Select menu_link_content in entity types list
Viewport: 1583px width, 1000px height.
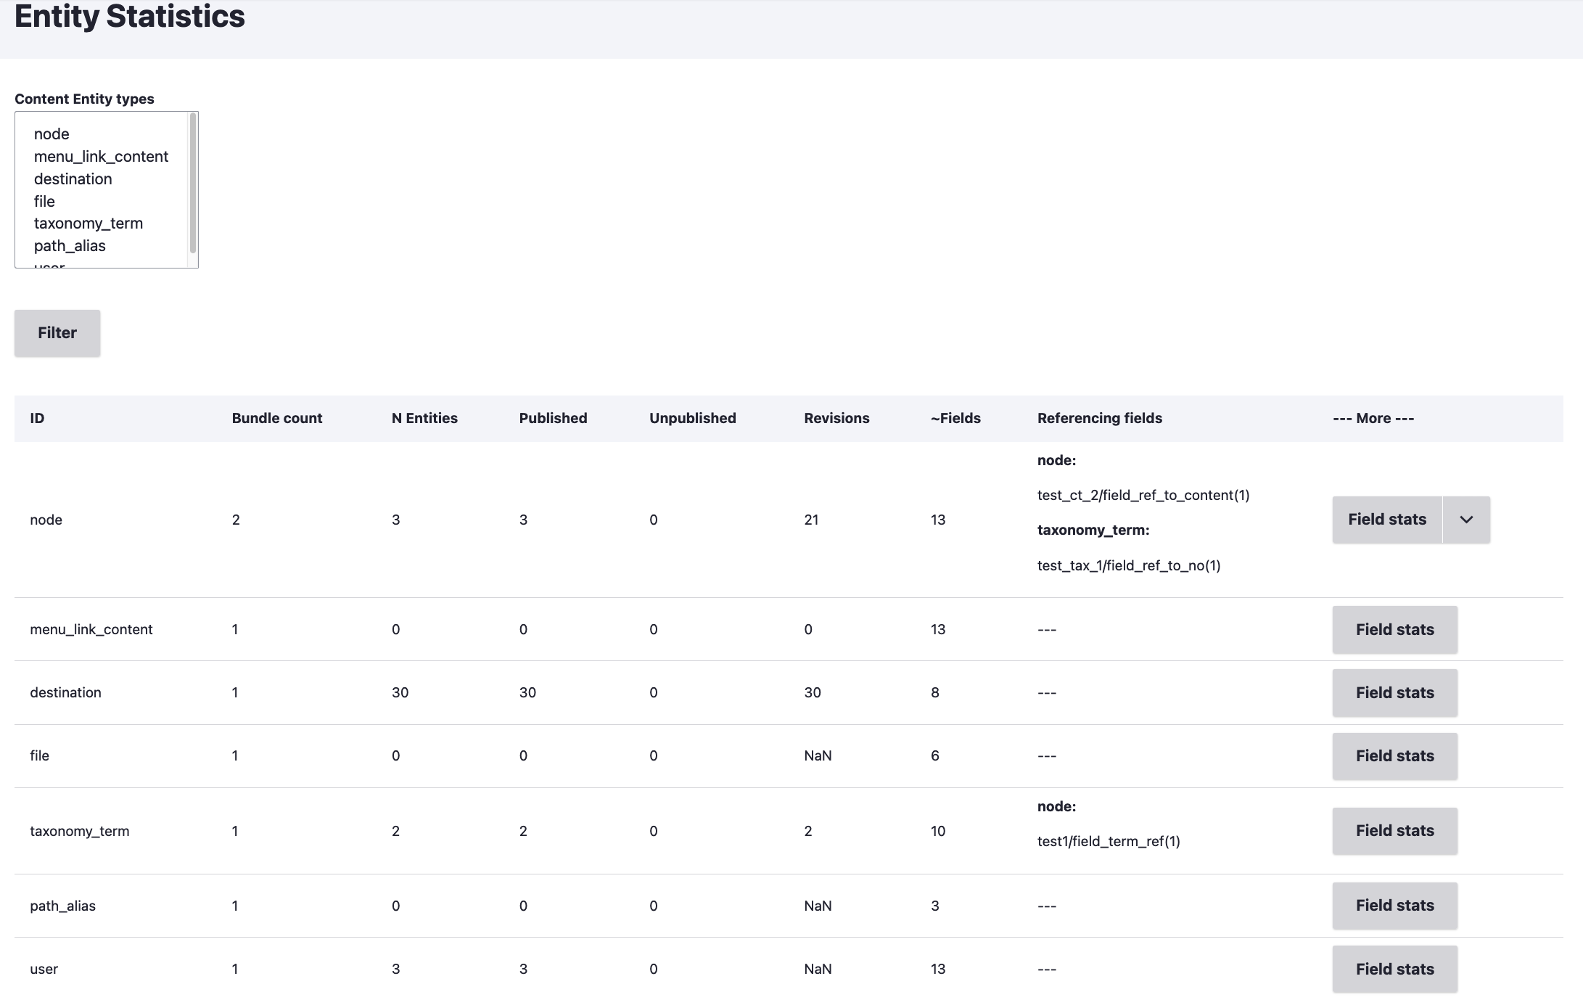(102, 157)
